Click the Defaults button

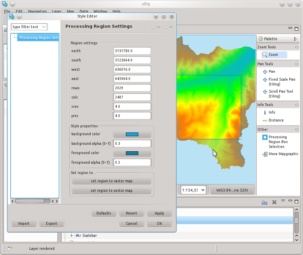tap(104, 213)
